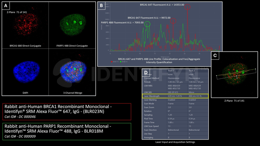Click 'Z-Plane 71 of 141' caption under panel C
Image resolution: width=260 pixels, height=146 pixels.
pyautogui.click(x=234, y=100)
